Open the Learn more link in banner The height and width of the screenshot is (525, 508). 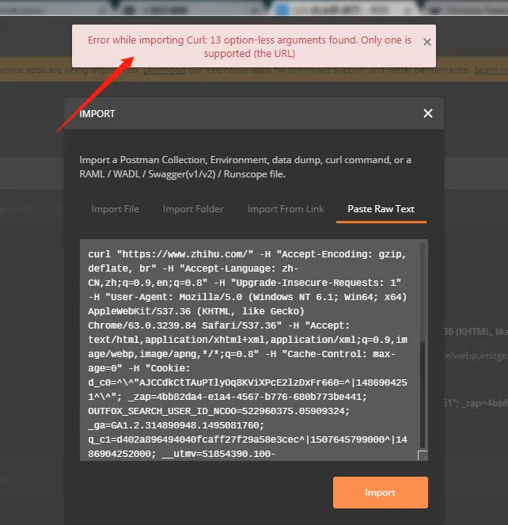(491, 70)
